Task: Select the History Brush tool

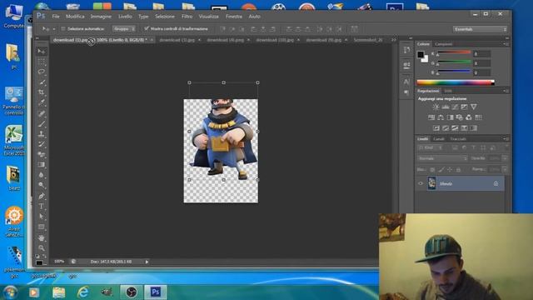Action: (42, 144)
